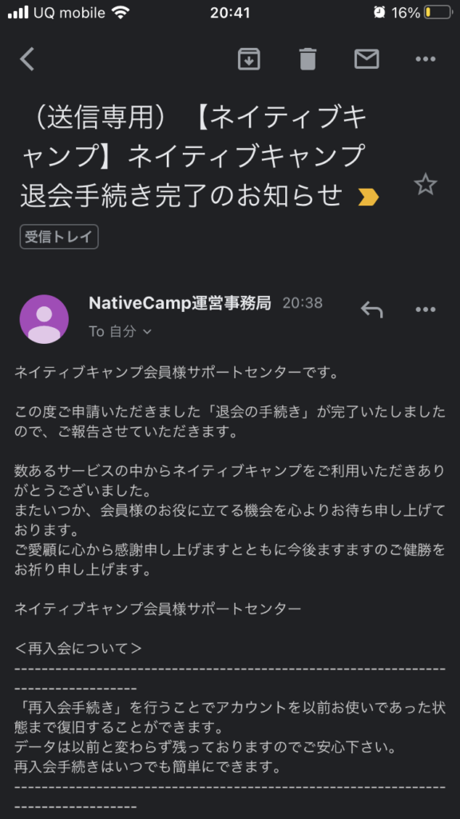Open the top toolbar three-dot menu

click(426, 59)
